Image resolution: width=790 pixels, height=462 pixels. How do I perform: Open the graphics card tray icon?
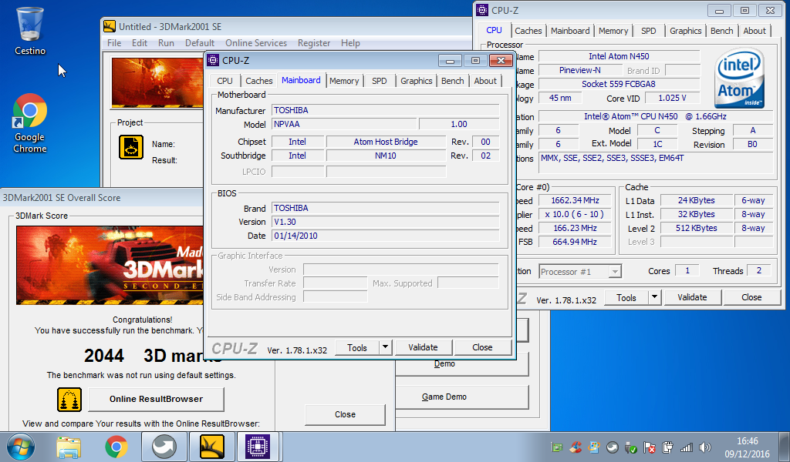[557, 447]
